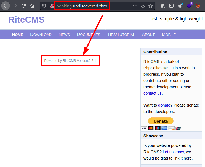Open the Download navigation tab
The width and height of the screenshot is (205, 167).
coord(41,35)
